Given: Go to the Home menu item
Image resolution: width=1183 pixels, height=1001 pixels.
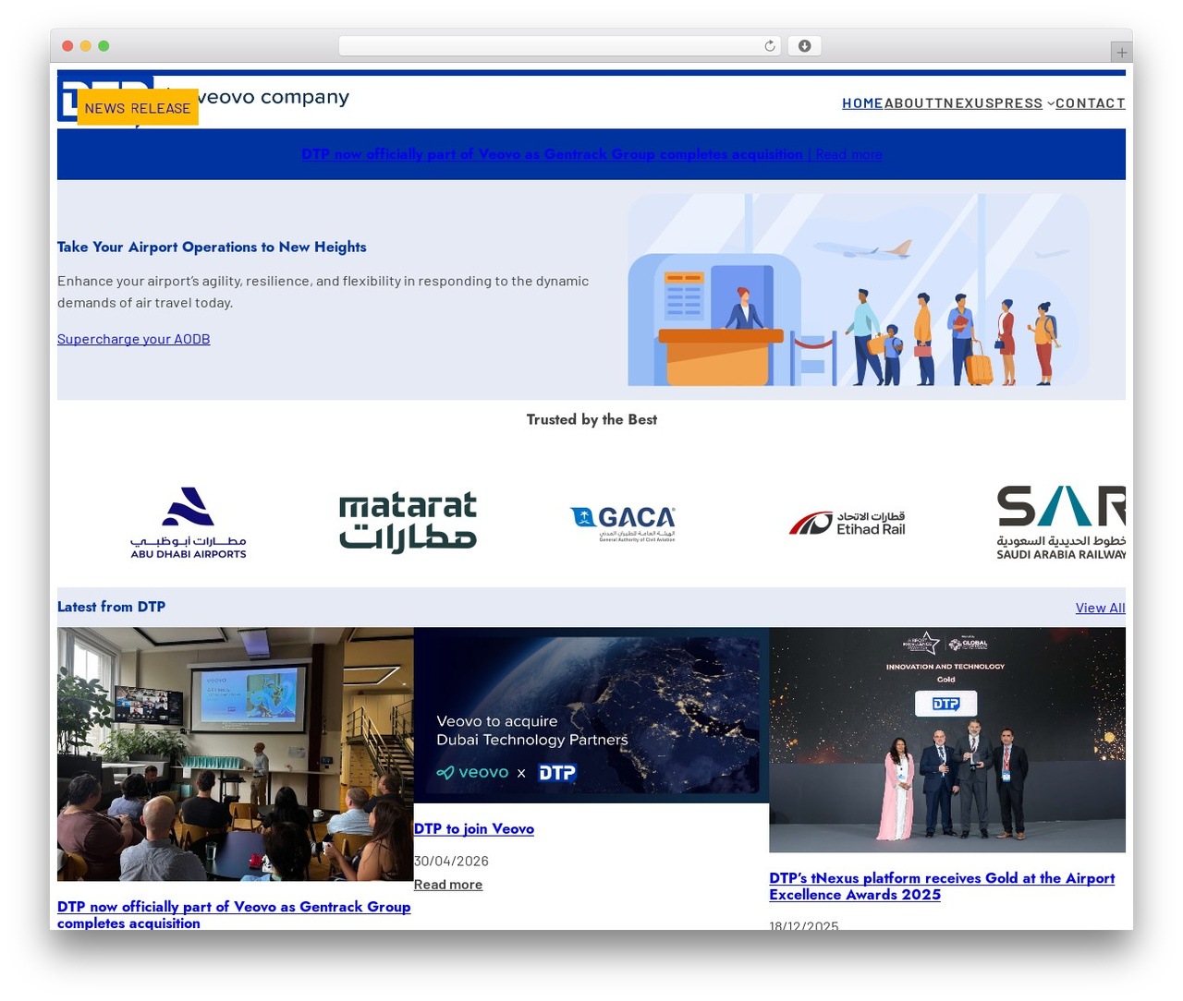Looking at the screenshot, I should point(862,103).
